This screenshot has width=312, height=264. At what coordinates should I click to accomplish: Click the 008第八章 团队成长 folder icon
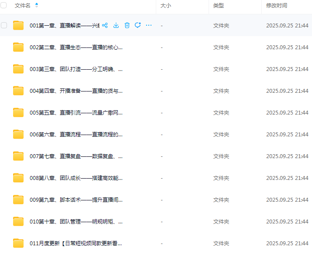[18, 178]
